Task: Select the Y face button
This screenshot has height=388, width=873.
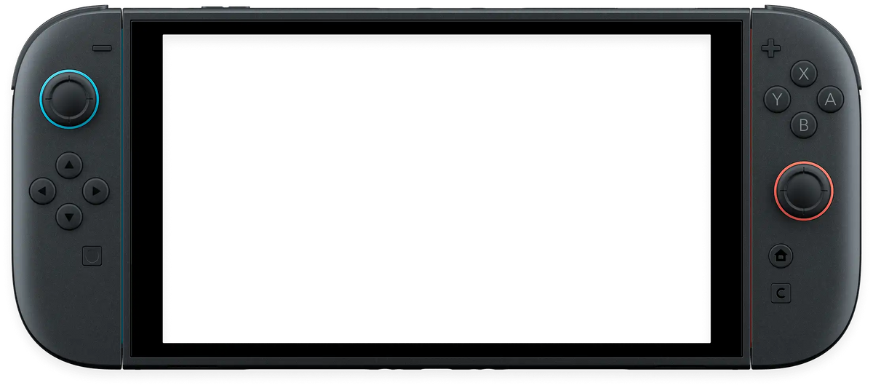Action: point(778,99)
